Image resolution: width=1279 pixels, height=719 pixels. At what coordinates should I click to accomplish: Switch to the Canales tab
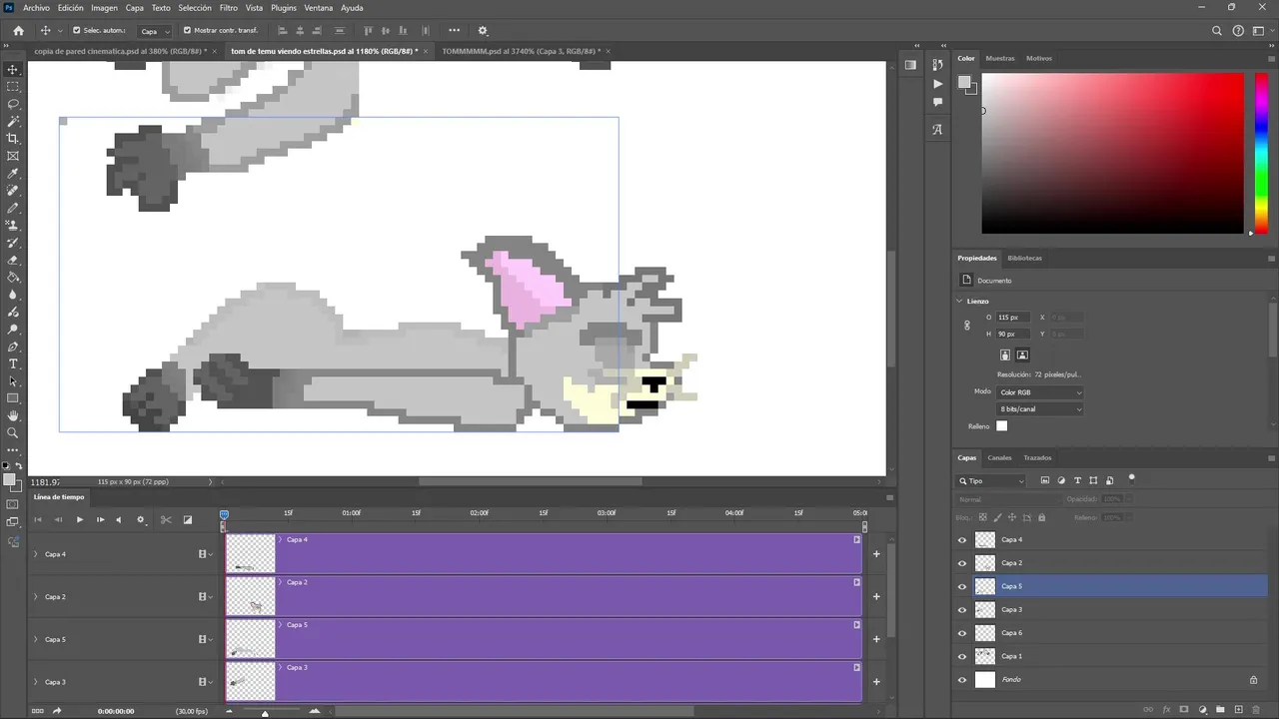[x=999, y=457]
